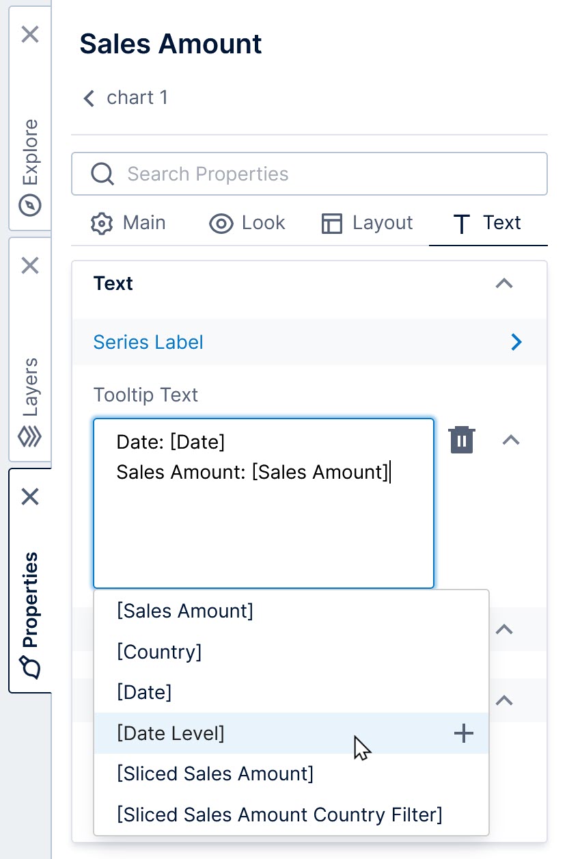Expand the Series Label settings
This screenshot has width=567, height=859.
516,342
